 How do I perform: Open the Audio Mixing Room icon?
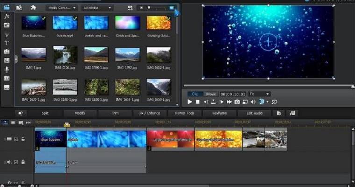(x=7, y=61)
